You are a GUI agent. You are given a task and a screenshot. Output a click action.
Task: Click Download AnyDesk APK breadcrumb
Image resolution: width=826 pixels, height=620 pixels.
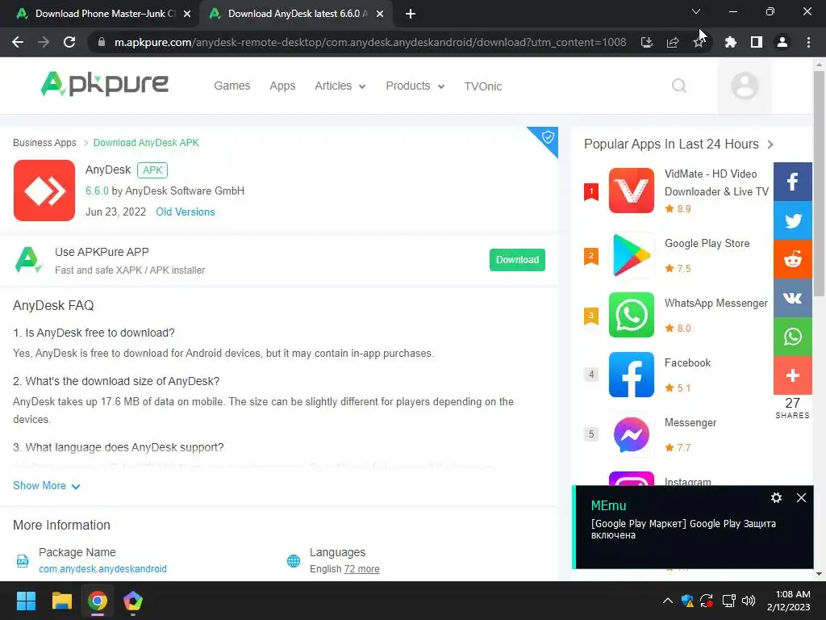(x=146, y=143)
